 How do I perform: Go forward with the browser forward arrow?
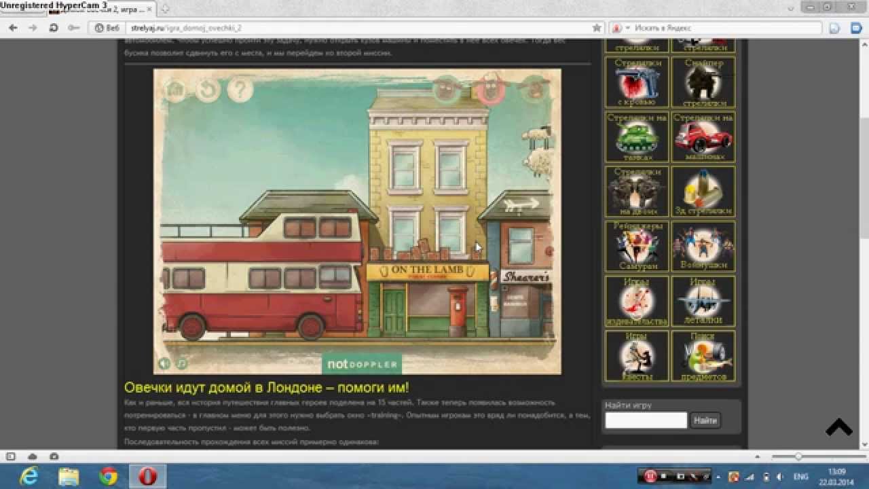33,28
